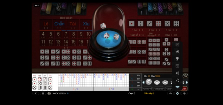Click the No.1 table label
Viewport: 223px width, 105px height.
(37, 5)
